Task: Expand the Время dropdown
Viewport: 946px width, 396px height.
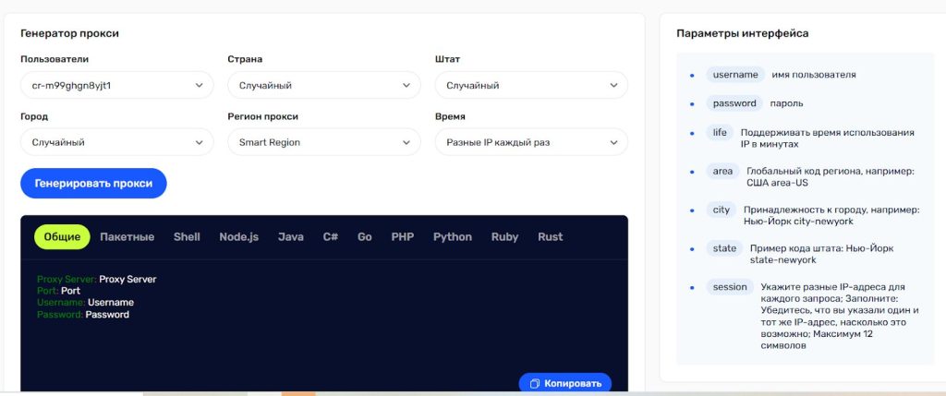Action: (530, 142)
